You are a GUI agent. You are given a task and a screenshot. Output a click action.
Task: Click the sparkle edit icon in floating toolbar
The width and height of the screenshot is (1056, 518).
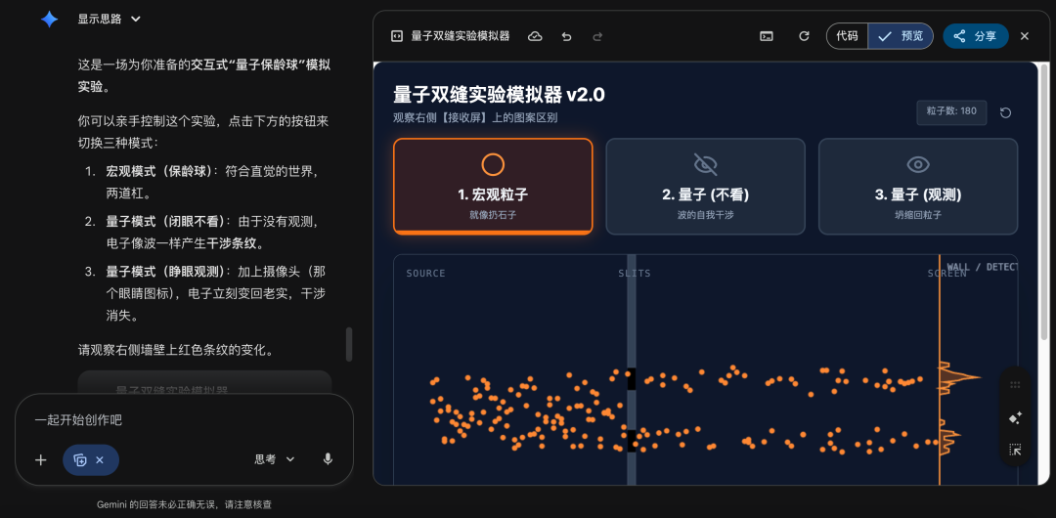pos(1016,417)
